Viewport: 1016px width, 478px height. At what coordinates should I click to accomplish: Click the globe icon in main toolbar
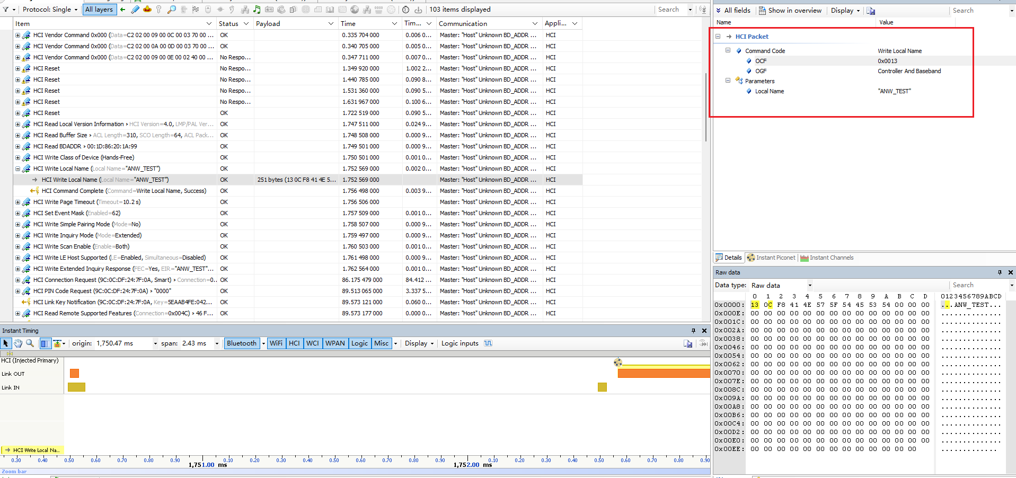(x=355, y=10)
